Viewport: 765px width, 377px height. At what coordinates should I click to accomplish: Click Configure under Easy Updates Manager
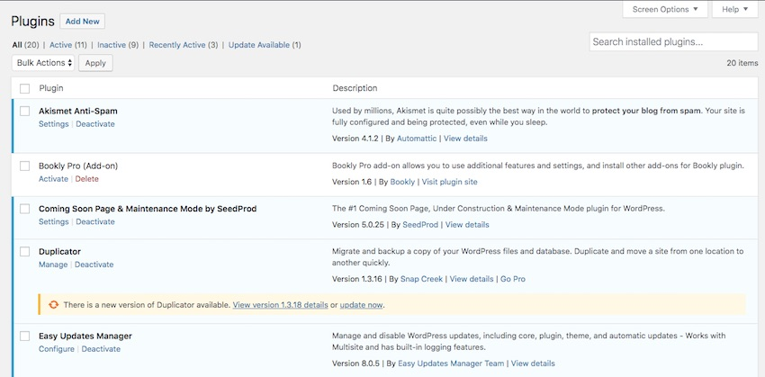57,349
